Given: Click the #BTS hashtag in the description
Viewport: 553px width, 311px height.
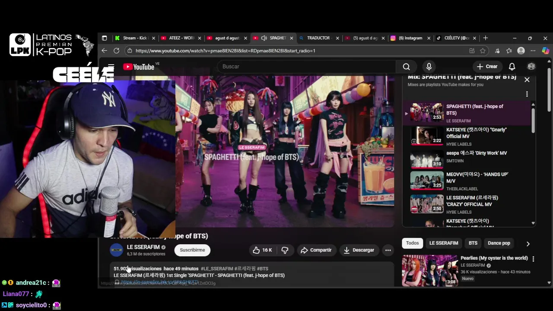Looking at the screenshot, I should [x=263, y=269].
